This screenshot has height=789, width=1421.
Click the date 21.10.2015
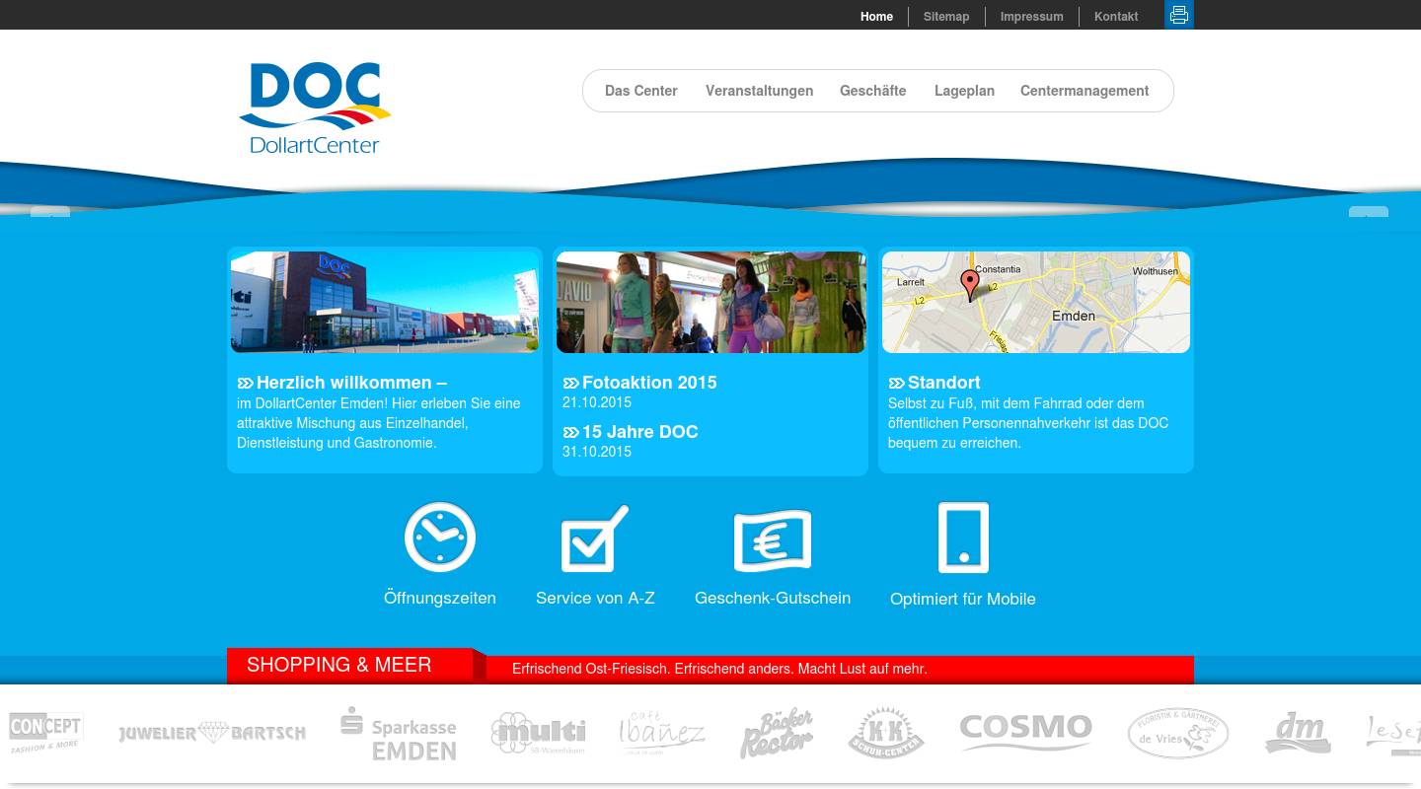[597, 402]
